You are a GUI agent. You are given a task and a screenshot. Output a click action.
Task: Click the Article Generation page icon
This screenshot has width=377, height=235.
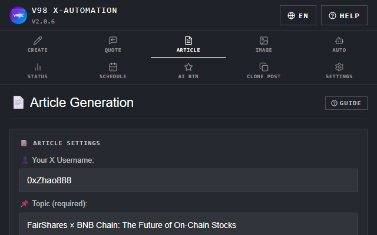pos(18,102)
